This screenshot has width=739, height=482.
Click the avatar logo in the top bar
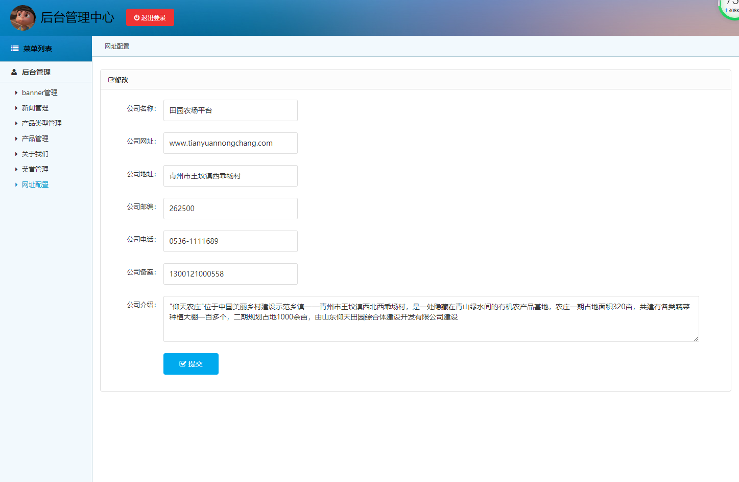click(x=23, y=17)
